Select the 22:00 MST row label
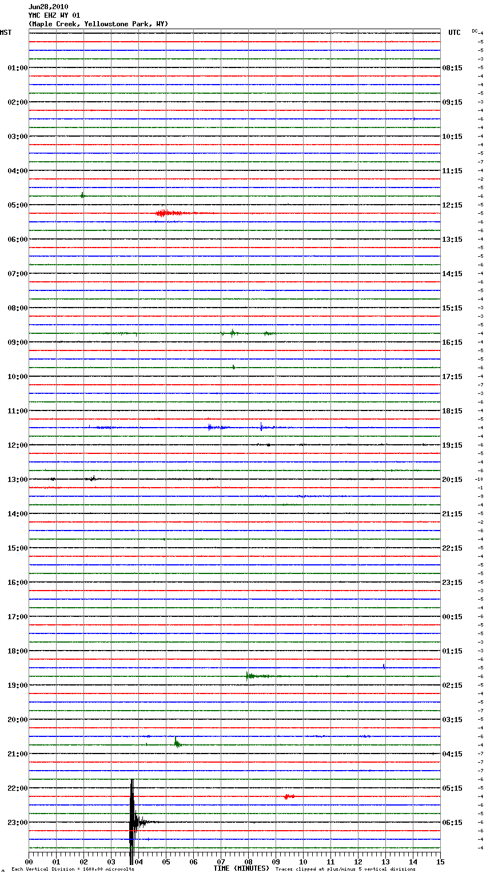 18,788
